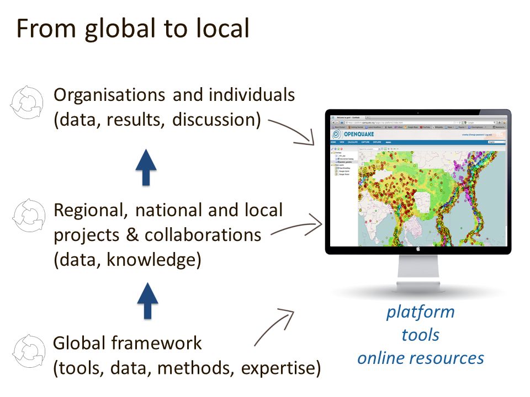530x397 pixels.
Task: Collapse the Overlays tree folder
Action: [x=332, y=153]
